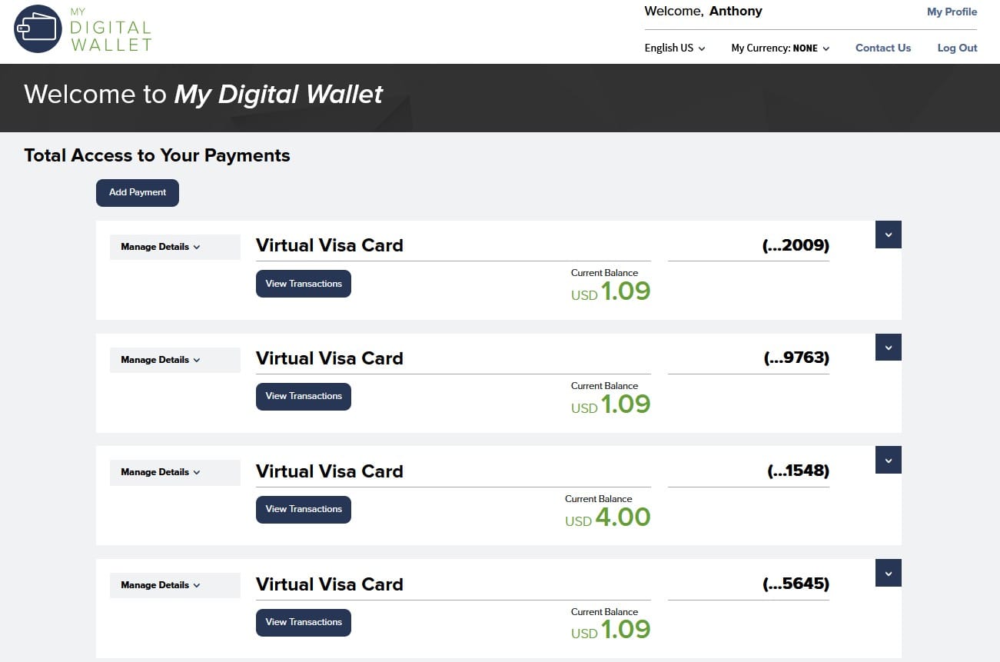View Transactions for card ending 9763
Viewport: 1000px width, 662px height.
pos(303,396)
